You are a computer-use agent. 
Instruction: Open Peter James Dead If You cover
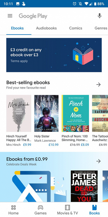pyautogui.click(x=84, y=186)
